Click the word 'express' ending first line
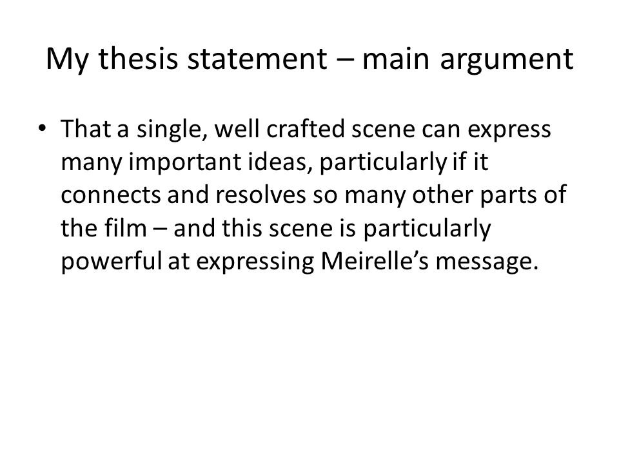619x464 pixels. point(509,131)
